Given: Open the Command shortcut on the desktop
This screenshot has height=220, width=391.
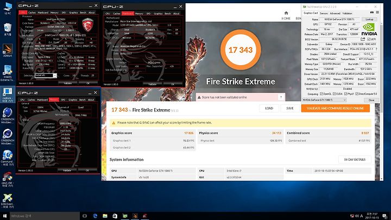Looking at the screenshot, I should point(8,158).
